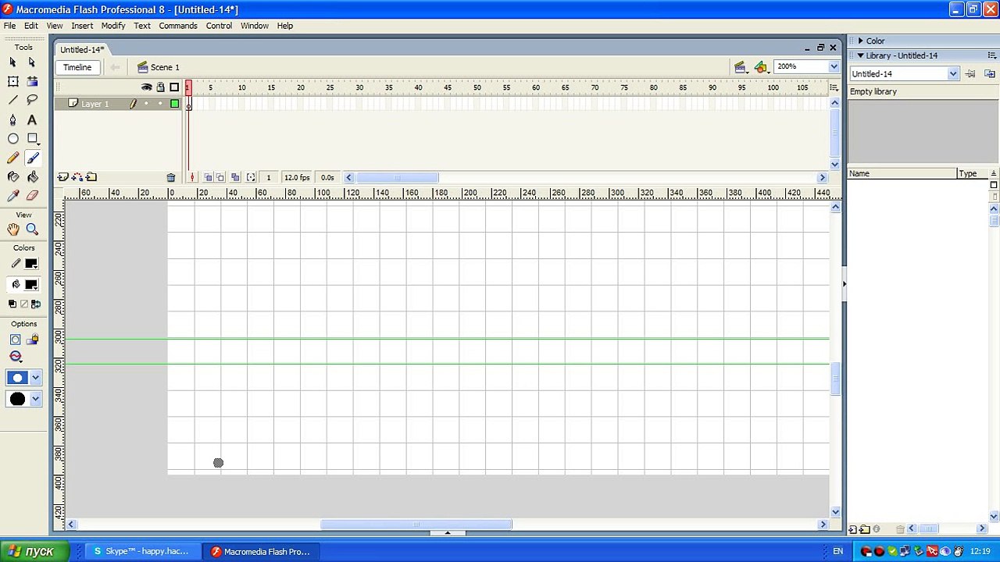Select the Pencil tool
This screenshot has height=562, width=1000.
[13, 158]
